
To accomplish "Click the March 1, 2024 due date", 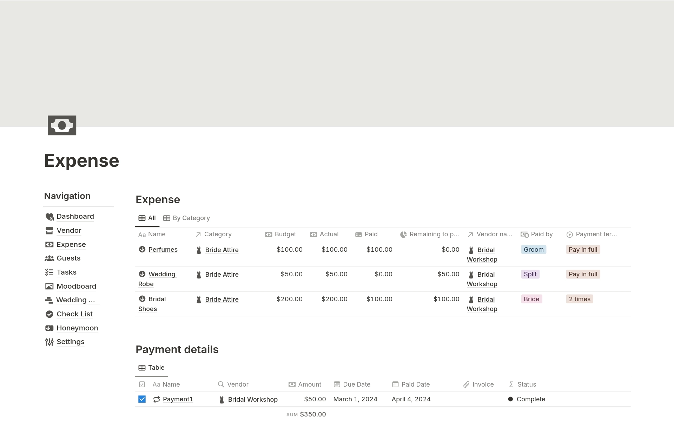I will pyautogui.click(x=355, y=399).
